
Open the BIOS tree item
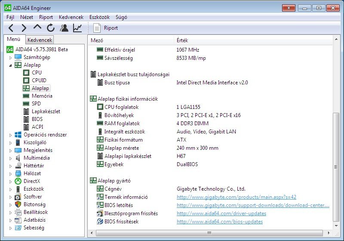[37, 119]
